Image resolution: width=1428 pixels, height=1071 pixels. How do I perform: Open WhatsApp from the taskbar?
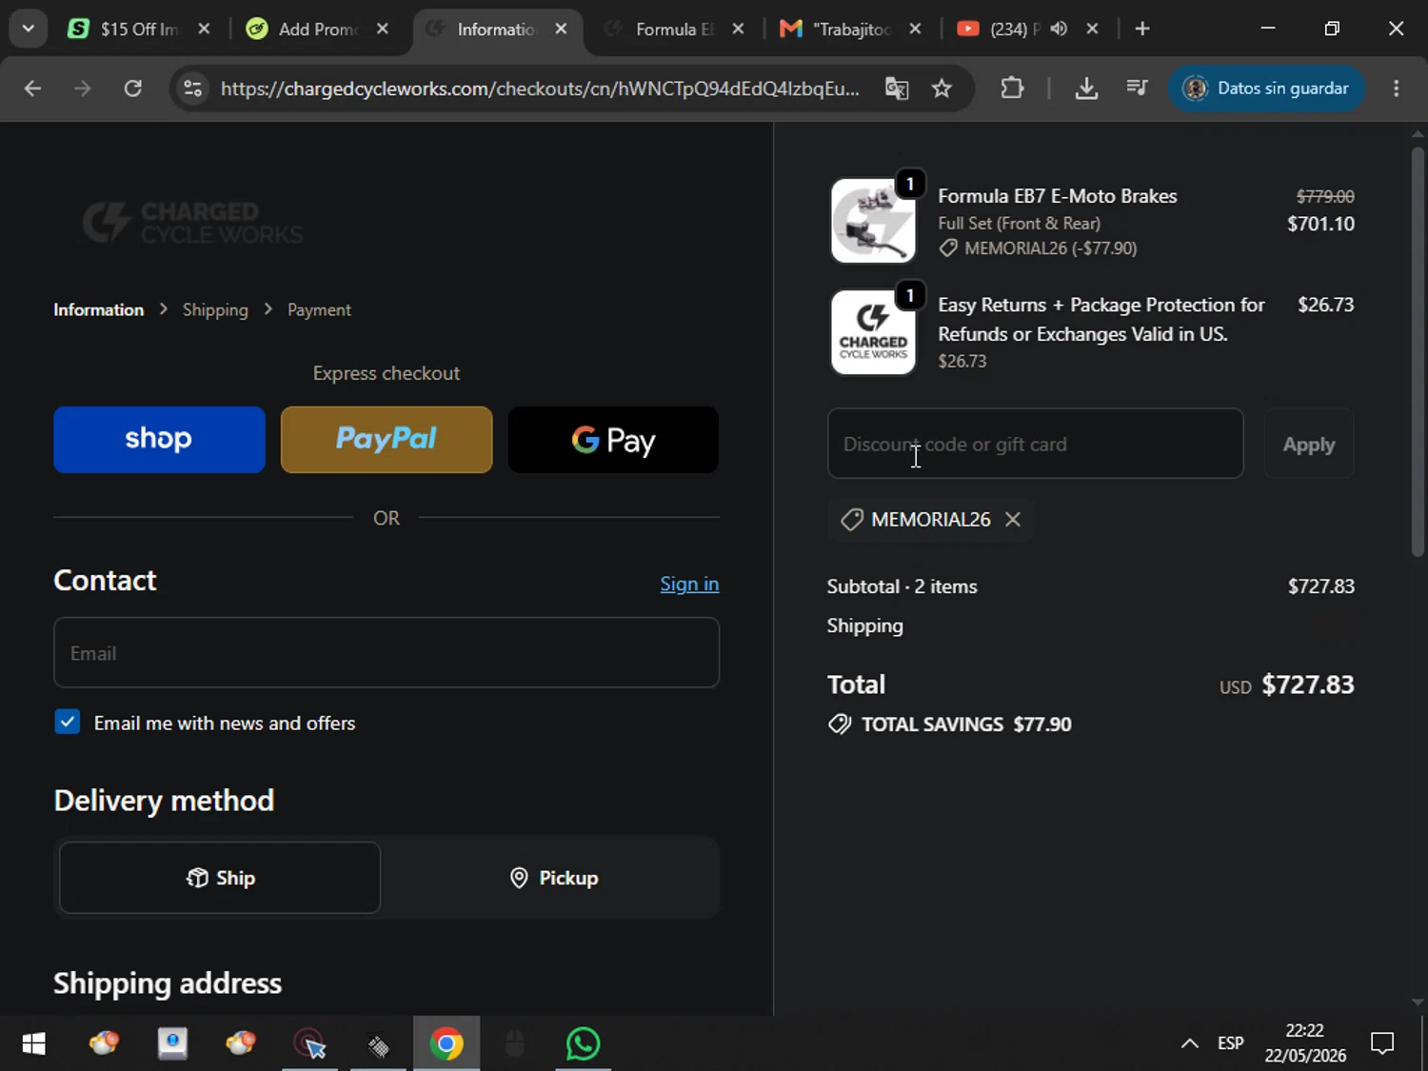point(583,1044)
